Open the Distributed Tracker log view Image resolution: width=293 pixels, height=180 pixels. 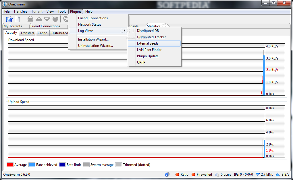coord(154,37)
